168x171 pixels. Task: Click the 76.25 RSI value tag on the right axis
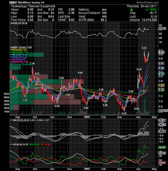click(162, 29)
